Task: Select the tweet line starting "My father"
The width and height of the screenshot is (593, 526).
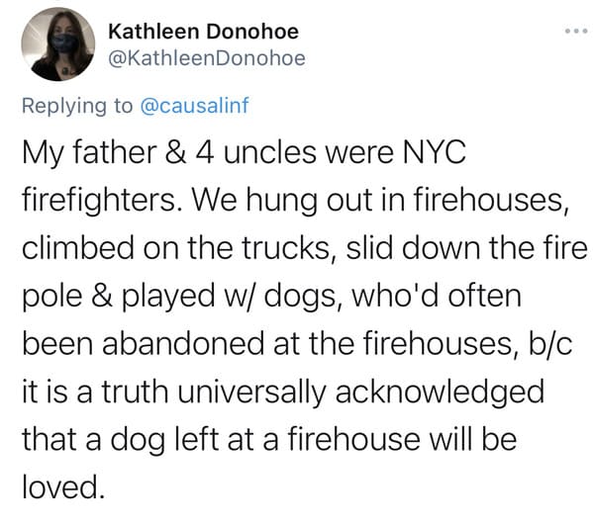Action: tap(244, 152)
